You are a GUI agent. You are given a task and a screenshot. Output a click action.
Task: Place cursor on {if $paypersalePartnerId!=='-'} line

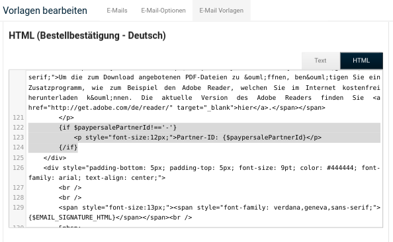pos(118,128)
